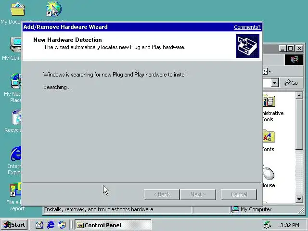Click the Go button in Control Panel
308x231 pixels.
[x=291, y=83]
